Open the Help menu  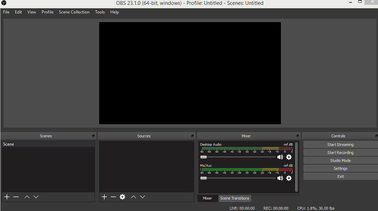click(114, 12)
